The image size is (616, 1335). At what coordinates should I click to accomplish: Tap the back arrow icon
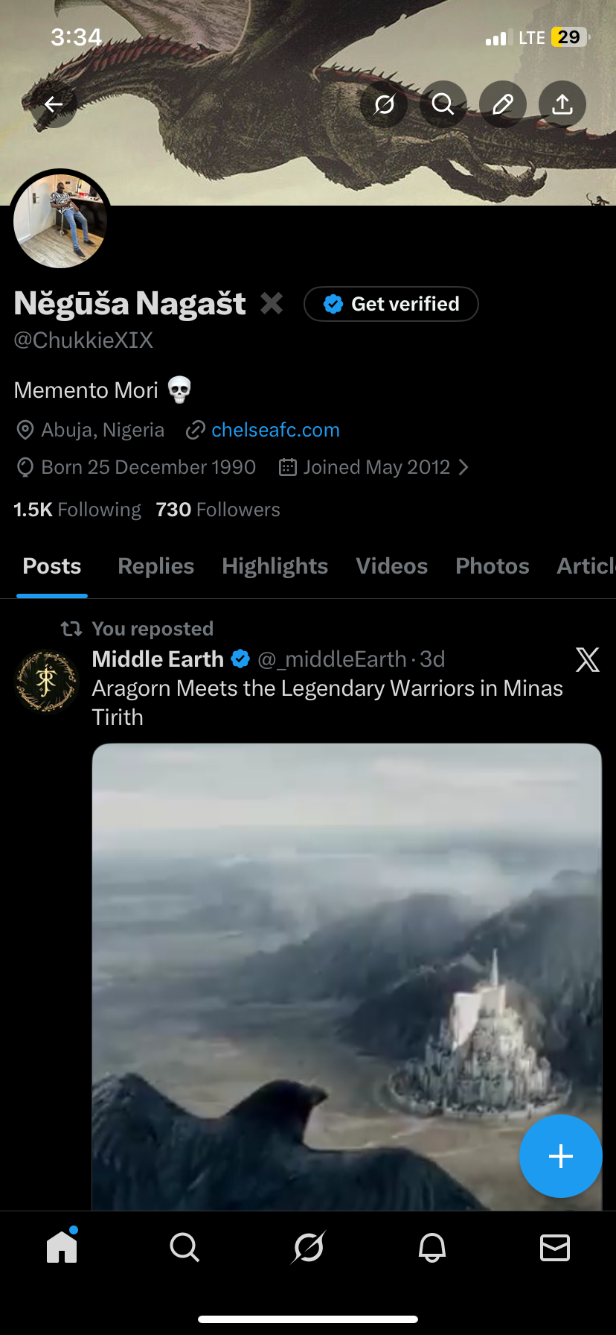(54, 104)
